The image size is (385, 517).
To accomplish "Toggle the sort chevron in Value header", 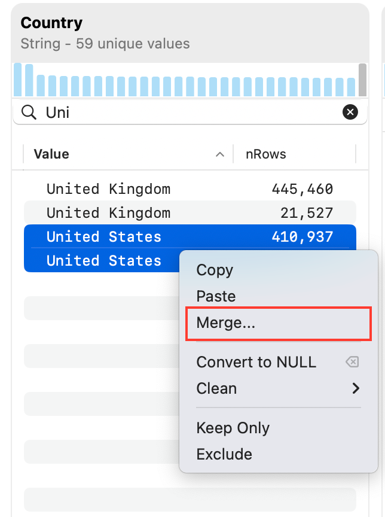I will (220, 154).
